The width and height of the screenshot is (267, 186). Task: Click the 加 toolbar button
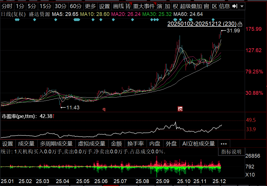pyautogui.click(x=167, y=6)
